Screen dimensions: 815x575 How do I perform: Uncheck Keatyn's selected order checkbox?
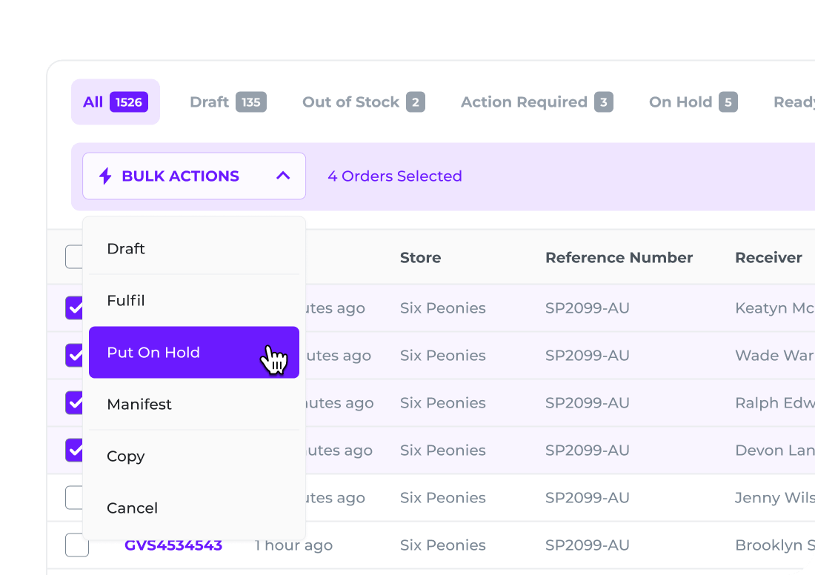[77, 308]
